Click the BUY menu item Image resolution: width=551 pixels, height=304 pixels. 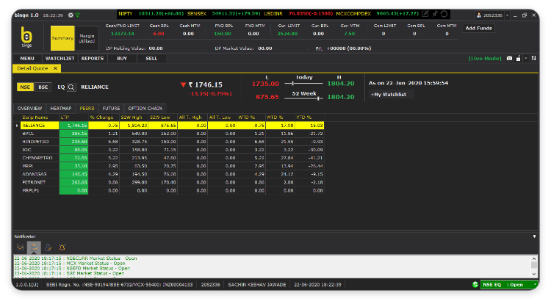click(x=122, y=59)
